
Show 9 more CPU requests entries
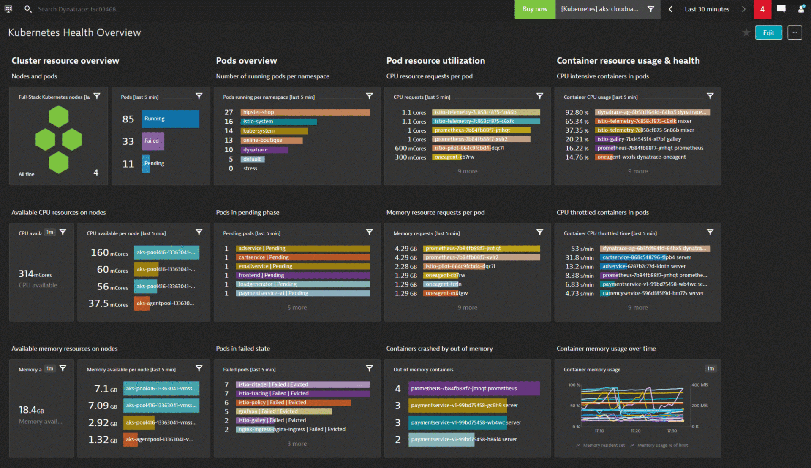click(467, 171)
